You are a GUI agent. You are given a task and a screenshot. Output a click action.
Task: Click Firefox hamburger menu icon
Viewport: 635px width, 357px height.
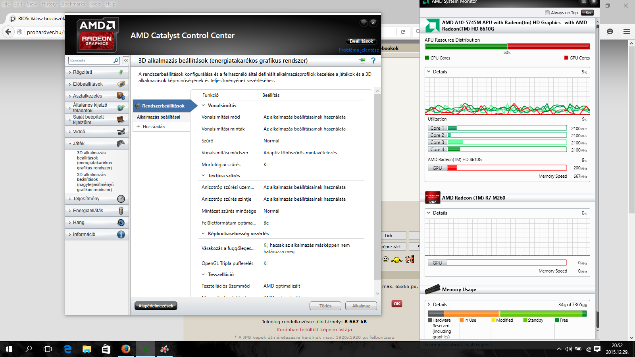[x=627, y=31]
